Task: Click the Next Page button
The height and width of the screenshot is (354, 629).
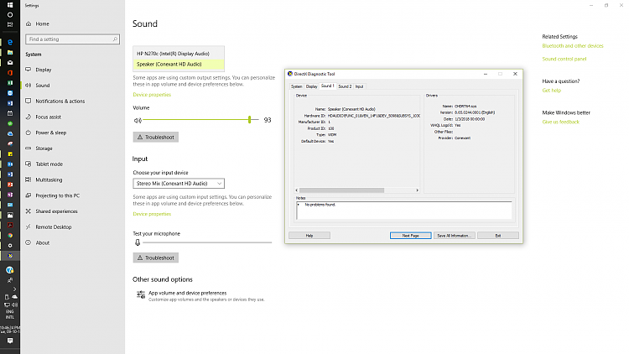Action: point(410,236)
